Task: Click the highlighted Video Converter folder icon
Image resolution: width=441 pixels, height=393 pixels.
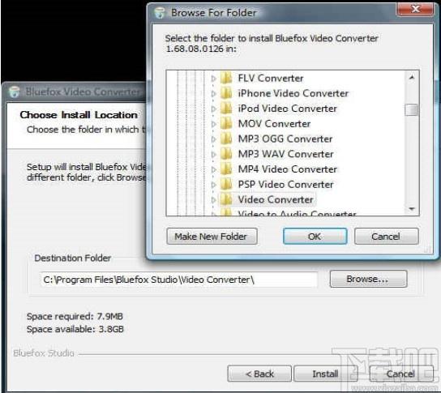Action: [x=226, y=199]
